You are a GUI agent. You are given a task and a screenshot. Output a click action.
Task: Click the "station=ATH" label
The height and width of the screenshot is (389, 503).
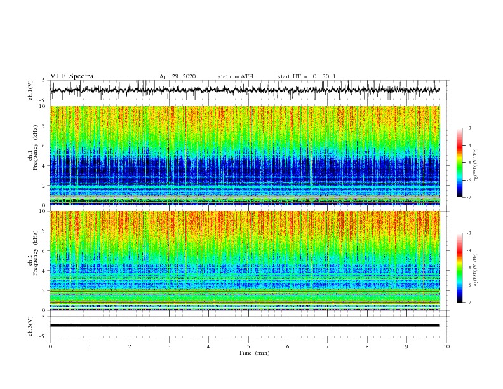tap(236, 76)
